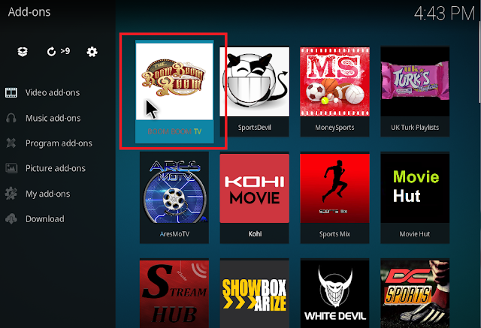Open the MoneySports MS add-on
The height and width of the screenshot is (328, 481).
[334, 82]
